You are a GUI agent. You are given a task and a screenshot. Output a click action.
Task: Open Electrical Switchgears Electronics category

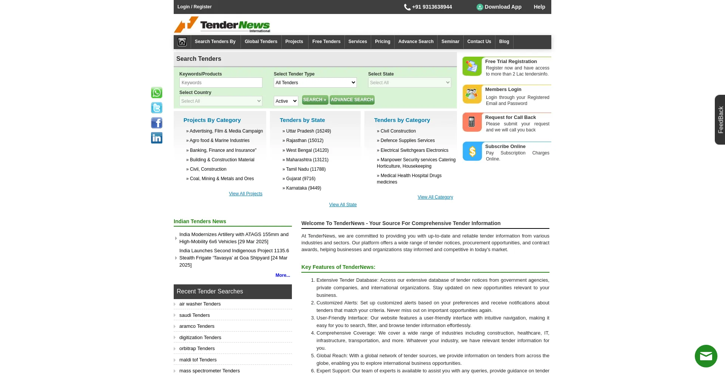coord(413,150)
